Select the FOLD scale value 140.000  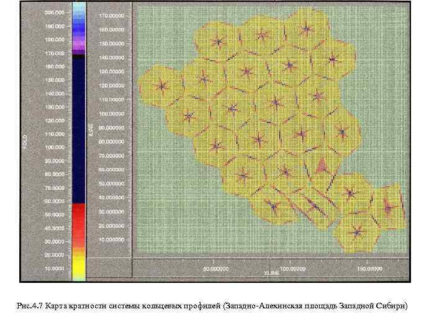[x=55, y=94]
